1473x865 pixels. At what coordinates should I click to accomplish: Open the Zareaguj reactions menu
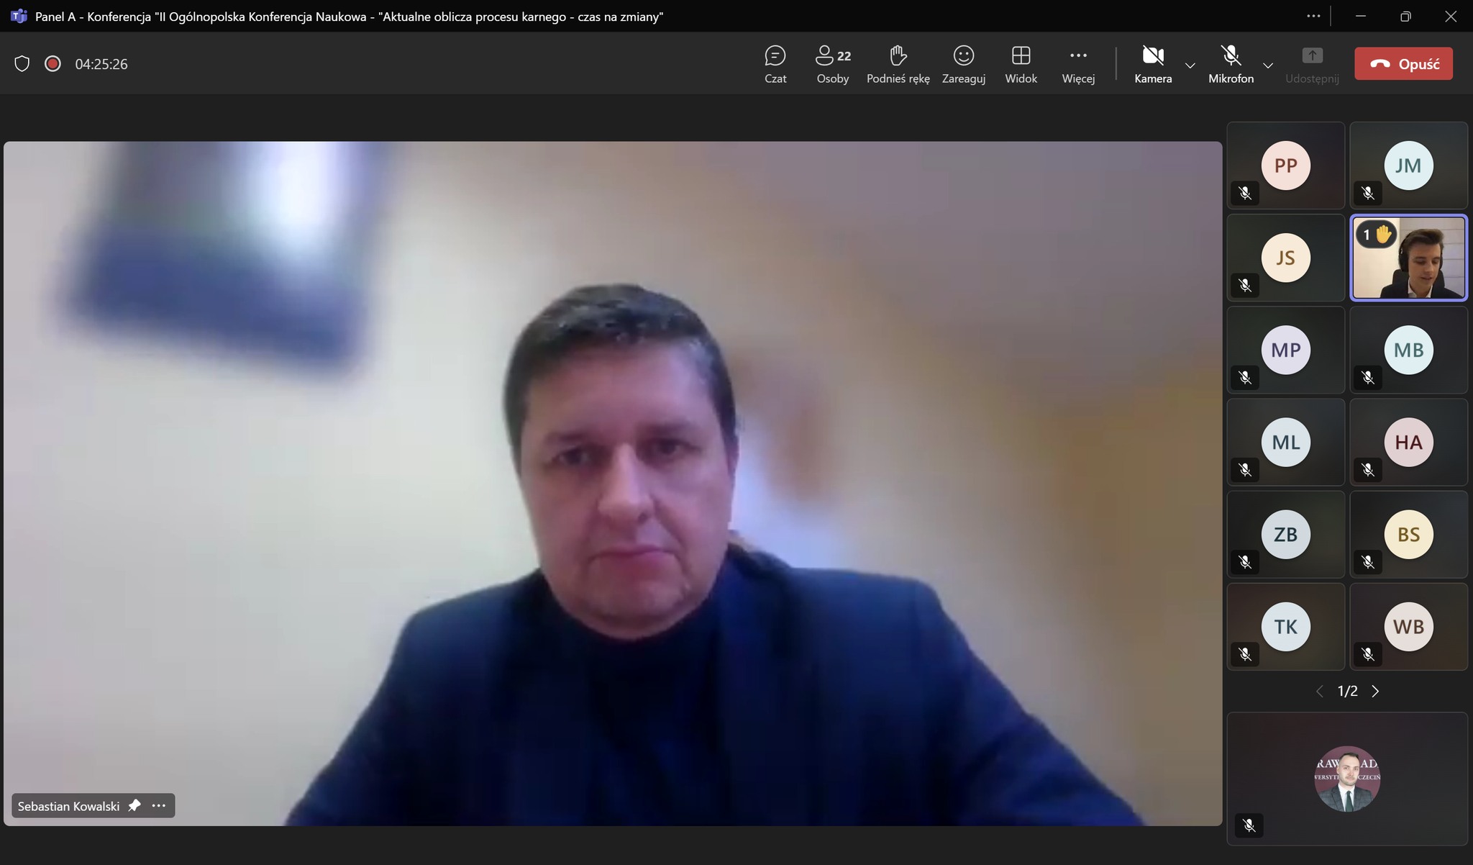[963, 63]
